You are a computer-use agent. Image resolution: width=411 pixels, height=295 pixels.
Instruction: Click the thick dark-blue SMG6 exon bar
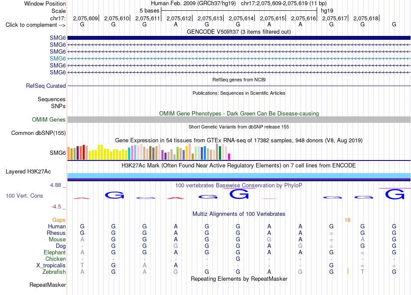pos(239,38)
